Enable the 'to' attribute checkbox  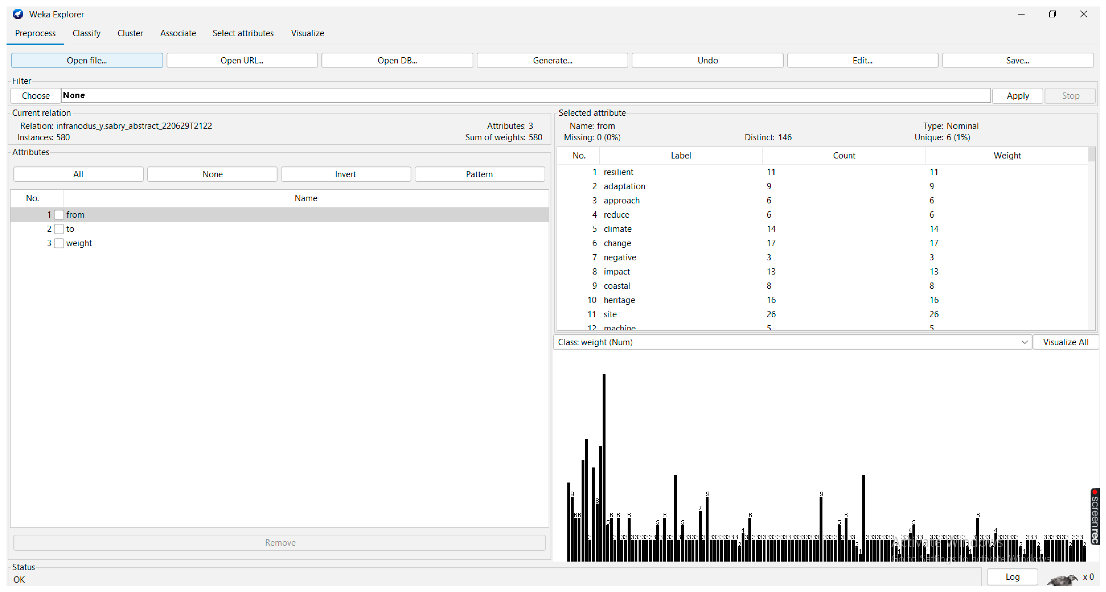[59, 229]
